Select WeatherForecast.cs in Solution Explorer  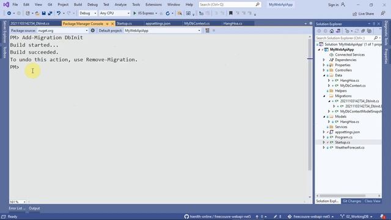pos(349,147)
